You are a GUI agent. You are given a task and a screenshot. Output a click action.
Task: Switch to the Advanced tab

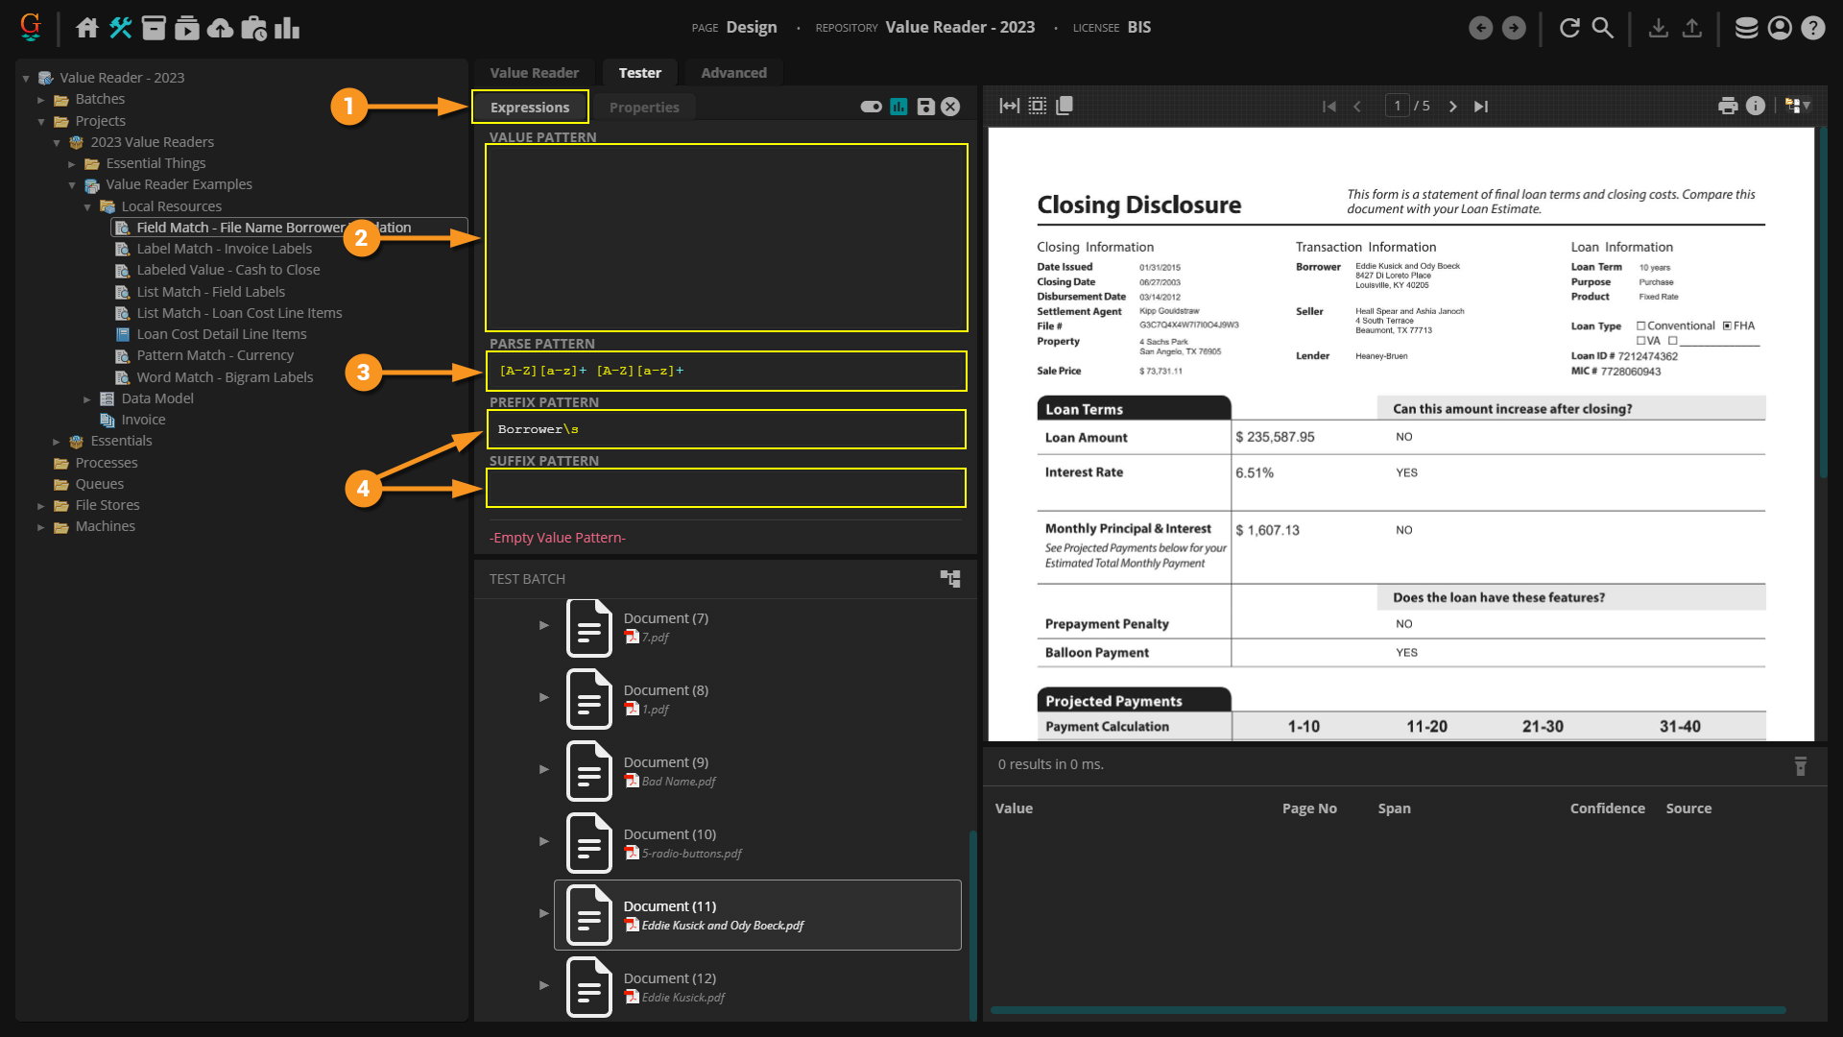tap(733, 73)
